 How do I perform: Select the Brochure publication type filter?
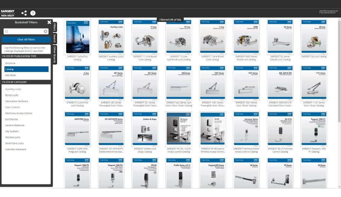pos(26,63)
